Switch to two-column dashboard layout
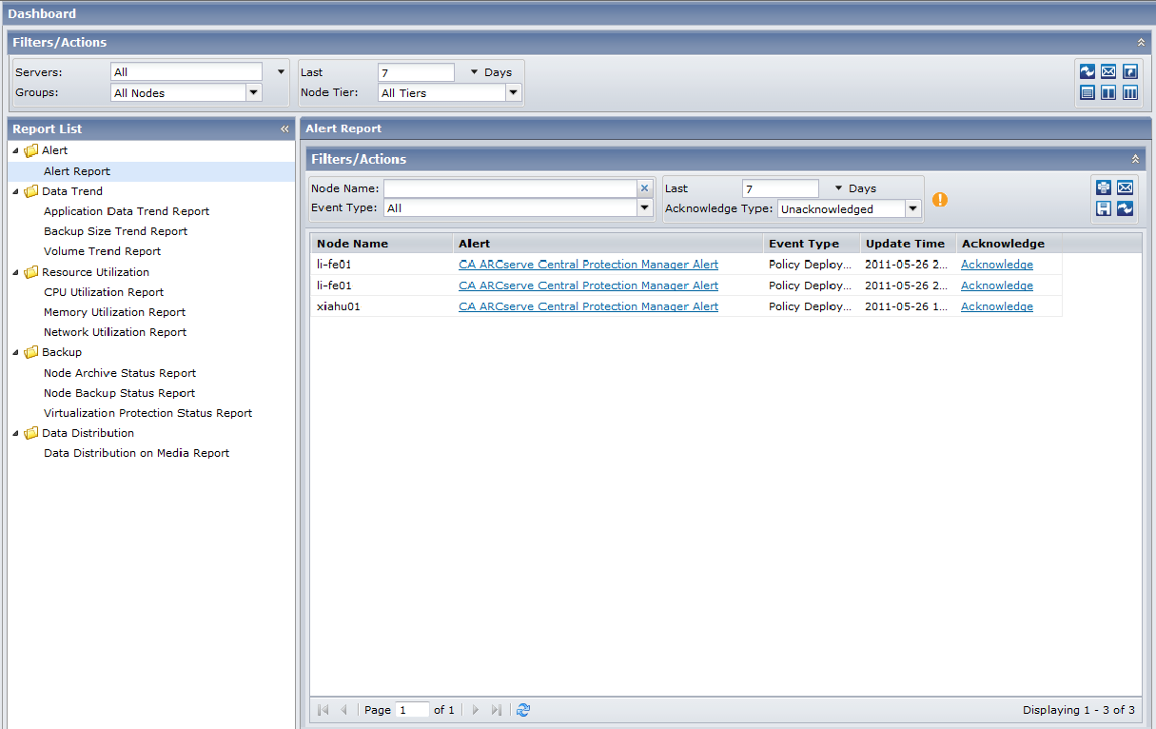The image size is (1156, 729). tap(1107, 92)
